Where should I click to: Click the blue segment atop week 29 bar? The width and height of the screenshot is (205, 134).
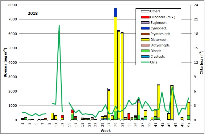(115, 12)
